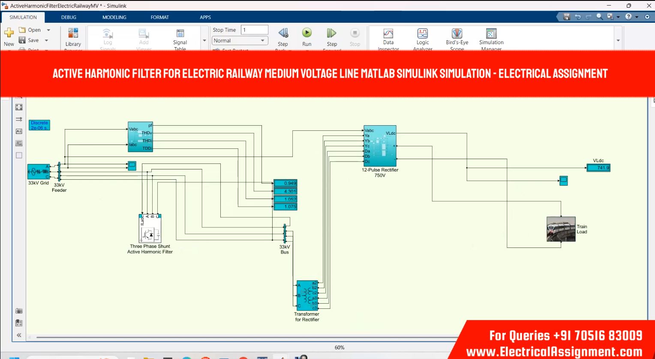Click the screenshot camera icon
The image size is (655, 359).
coord(19,311)
